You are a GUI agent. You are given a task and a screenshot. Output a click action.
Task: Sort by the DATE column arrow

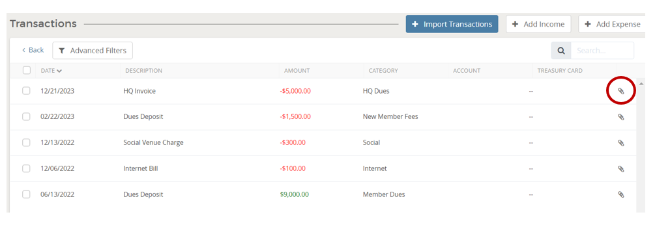point(59,71)
